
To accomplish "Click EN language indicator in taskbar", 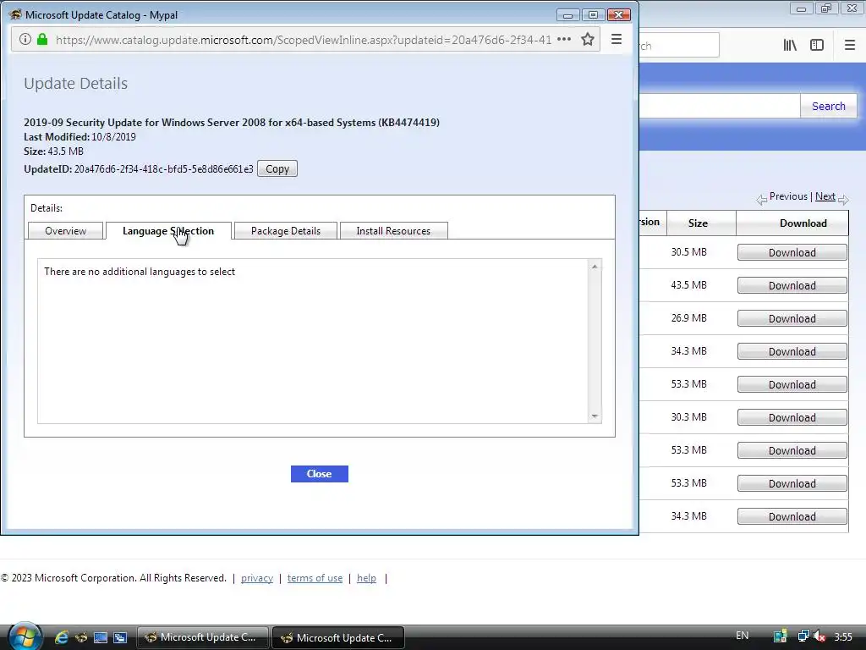I will [743, 636].
